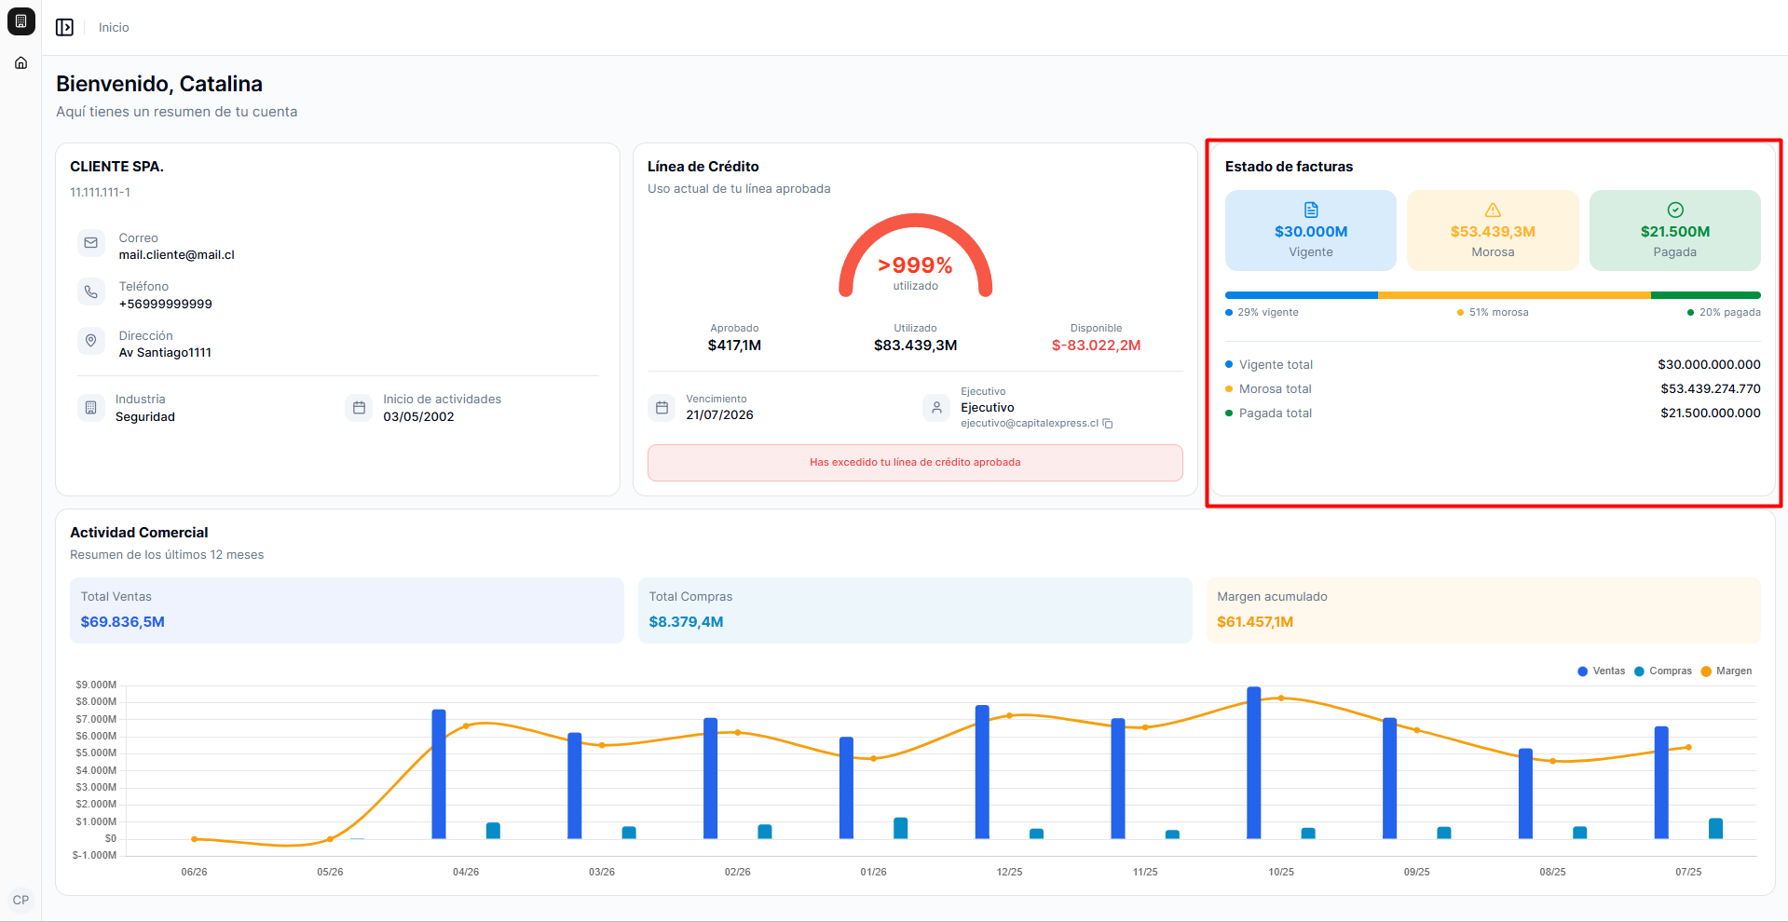The width and height of the screenshot is (1788, 922).
Task: Click the Industria building icon
Action: (x=90, y=408)
